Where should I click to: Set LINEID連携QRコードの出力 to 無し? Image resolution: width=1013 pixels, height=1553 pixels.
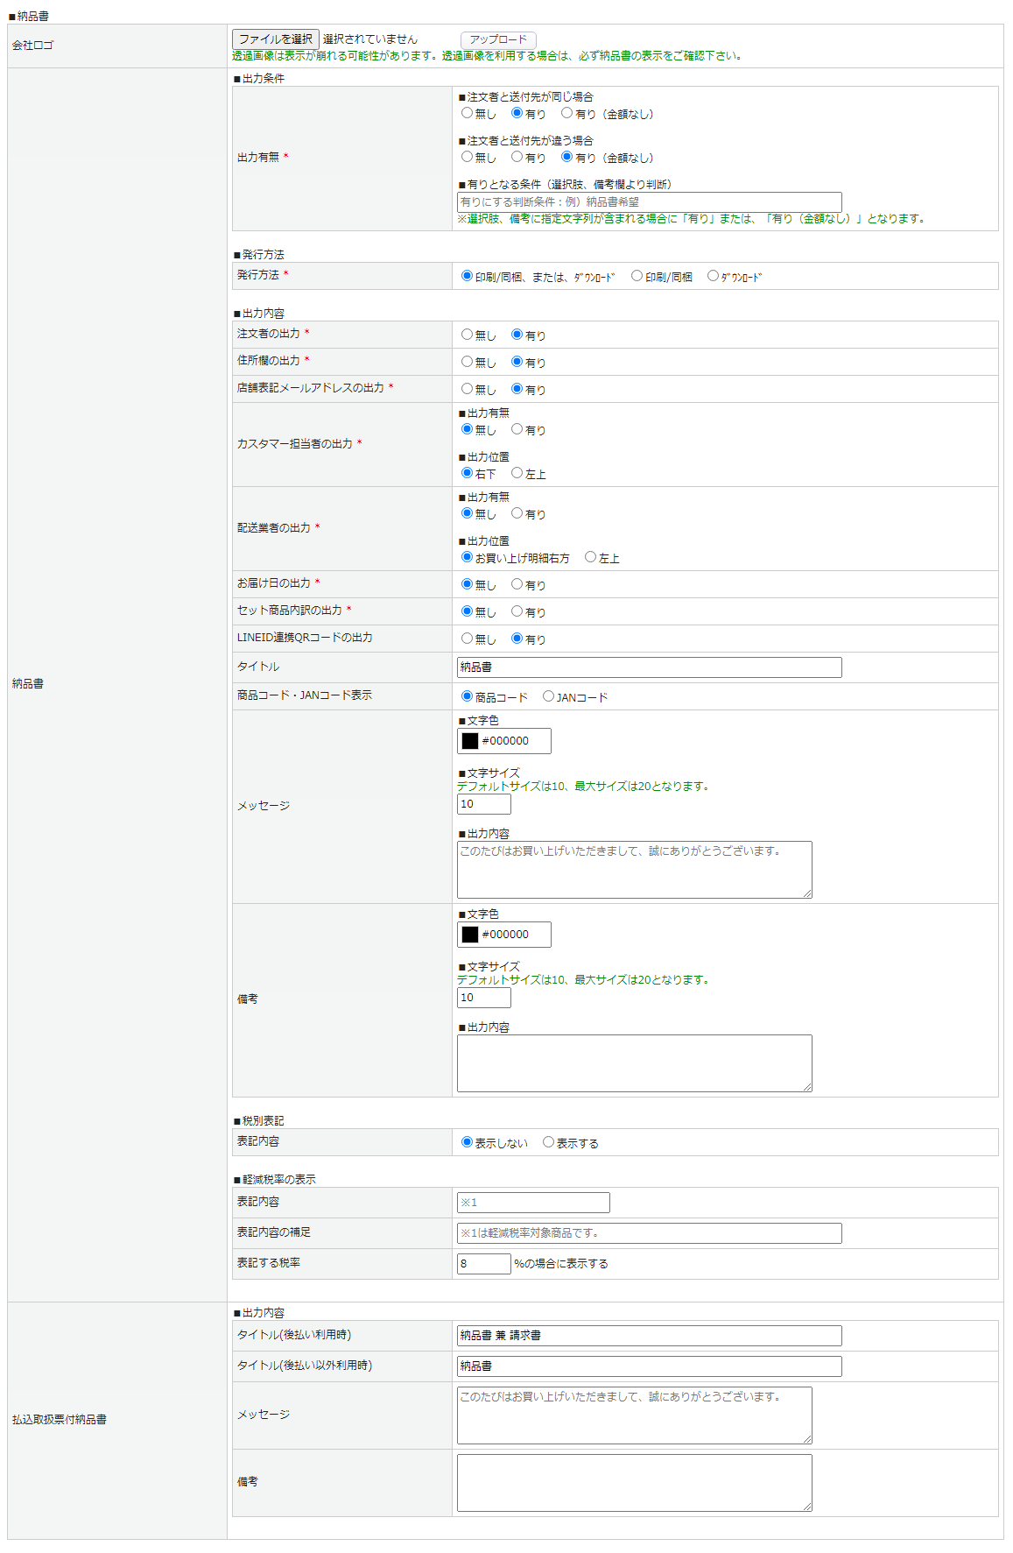pos(468,639)
